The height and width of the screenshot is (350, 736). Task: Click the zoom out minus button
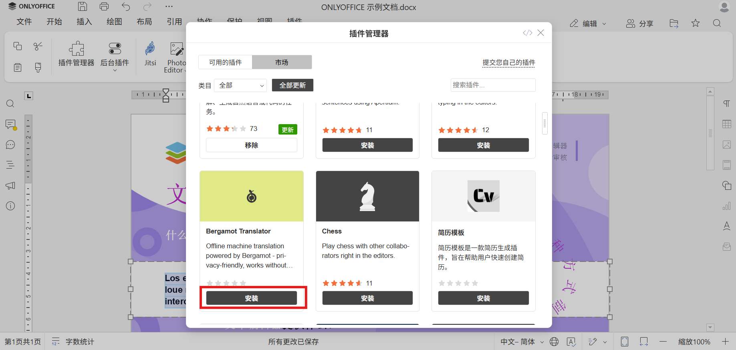pos(663,342)
